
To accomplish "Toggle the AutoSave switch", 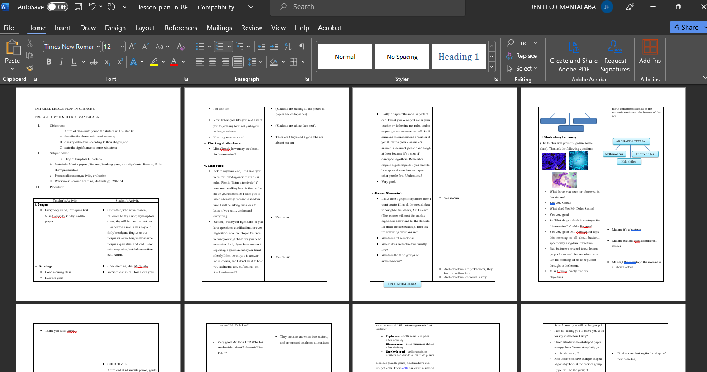I will [57, 7].
